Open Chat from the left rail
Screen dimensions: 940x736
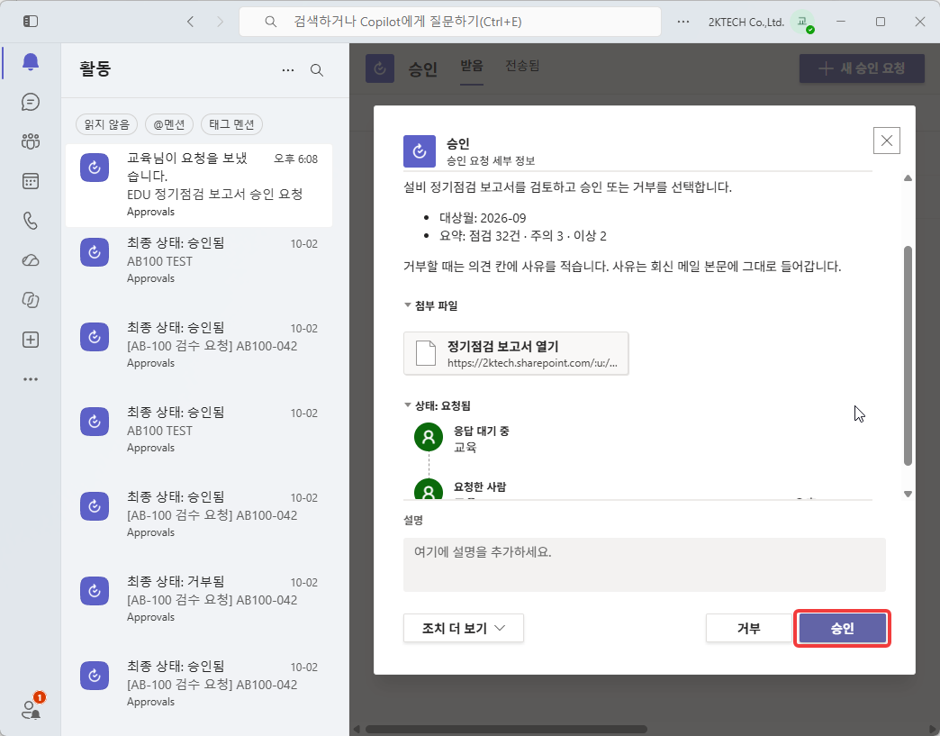pyautogui.click(x=31, y=102)
